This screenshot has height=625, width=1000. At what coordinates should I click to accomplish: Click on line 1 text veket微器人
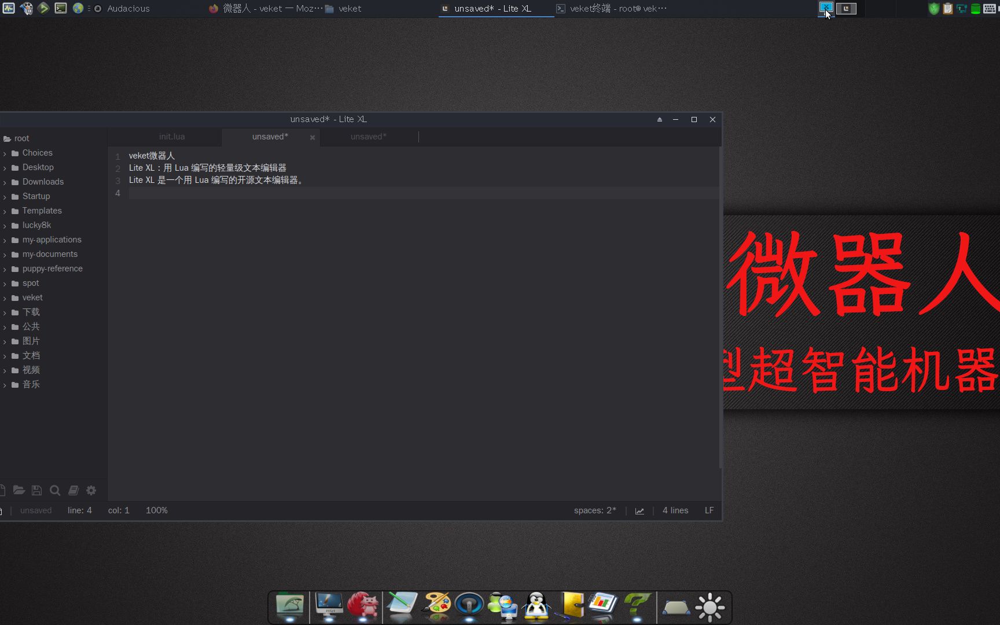point(152,156)
